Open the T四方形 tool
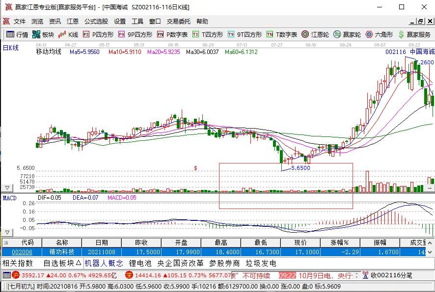Image resolution: width=435 pixels, height=292 pixels. [x=208, y=34]
